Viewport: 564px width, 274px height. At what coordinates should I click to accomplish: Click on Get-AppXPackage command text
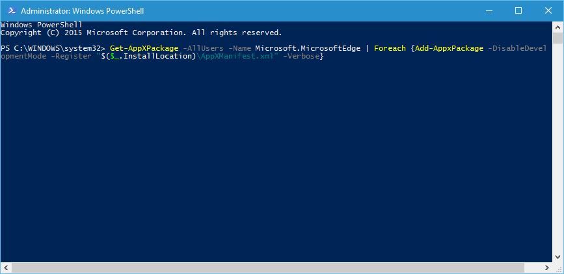point(144,48)
